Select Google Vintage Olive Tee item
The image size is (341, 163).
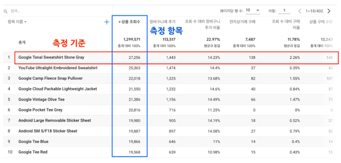click(41, 99)
